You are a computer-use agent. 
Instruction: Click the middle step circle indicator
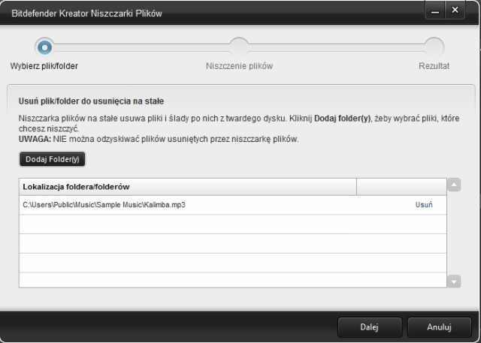239,47
